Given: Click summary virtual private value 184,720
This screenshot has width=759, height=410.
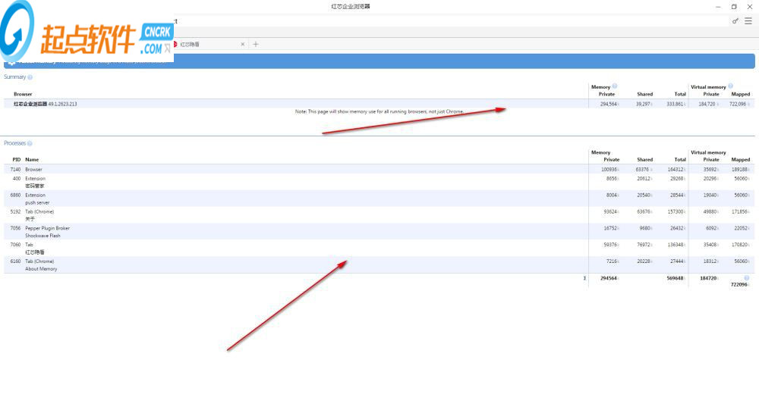Looking at the screenshot, I should (x=707, y=104).
